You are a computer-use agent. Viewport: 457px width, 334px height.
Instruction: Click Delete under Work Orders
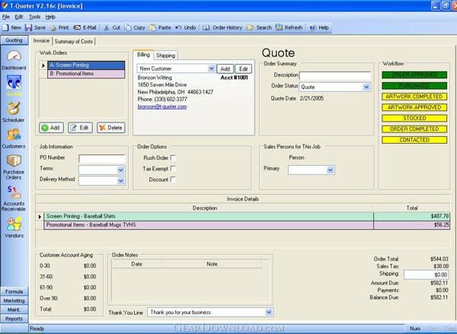tap(111, 128)
